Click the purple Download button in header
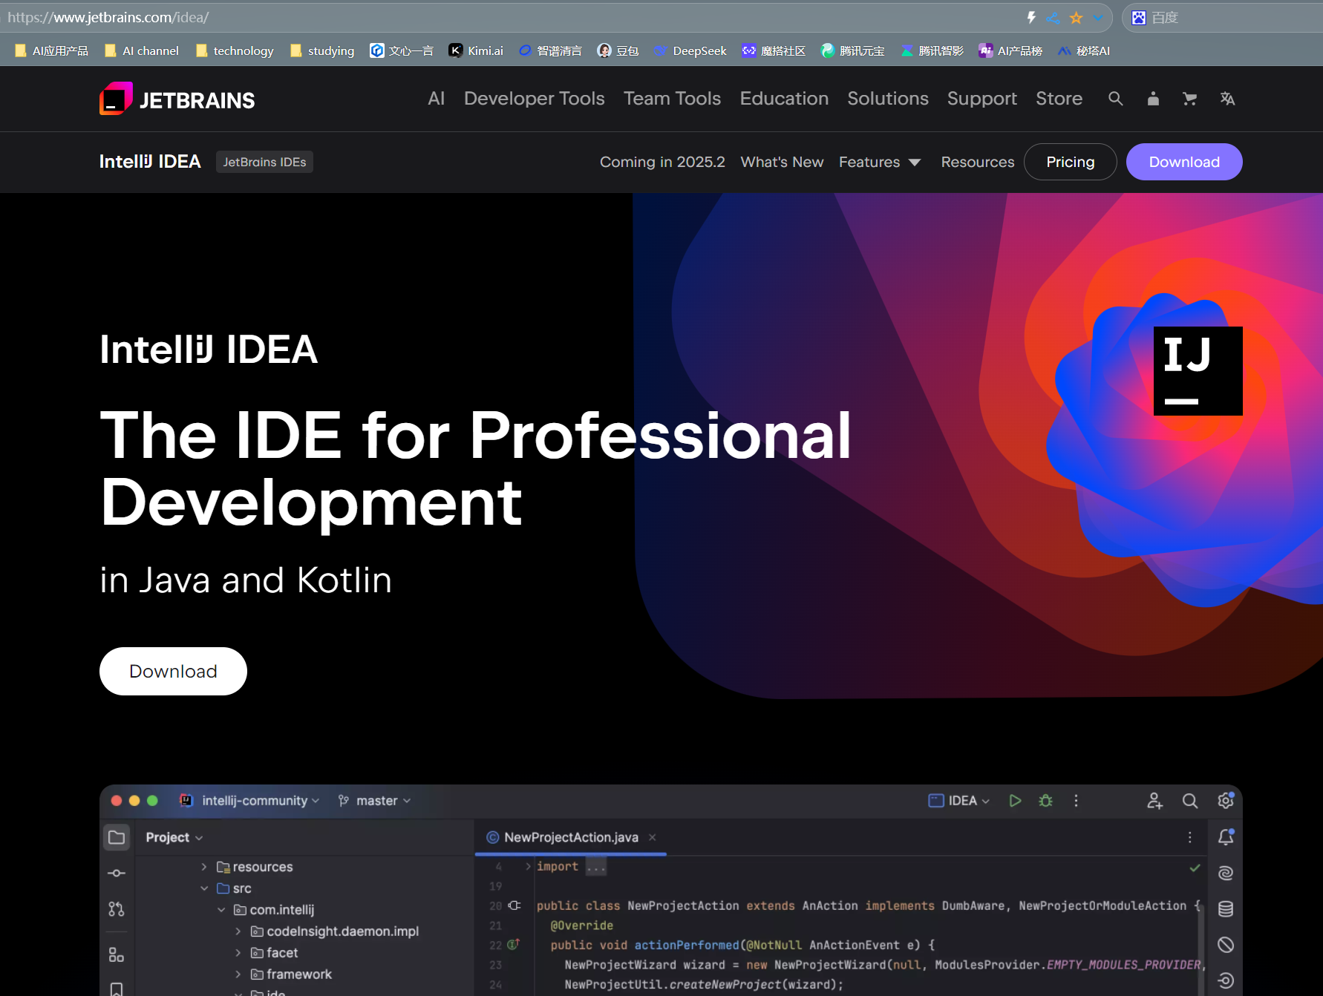The width and height of the screenshot is (1323, 996). pos(1183,162)
